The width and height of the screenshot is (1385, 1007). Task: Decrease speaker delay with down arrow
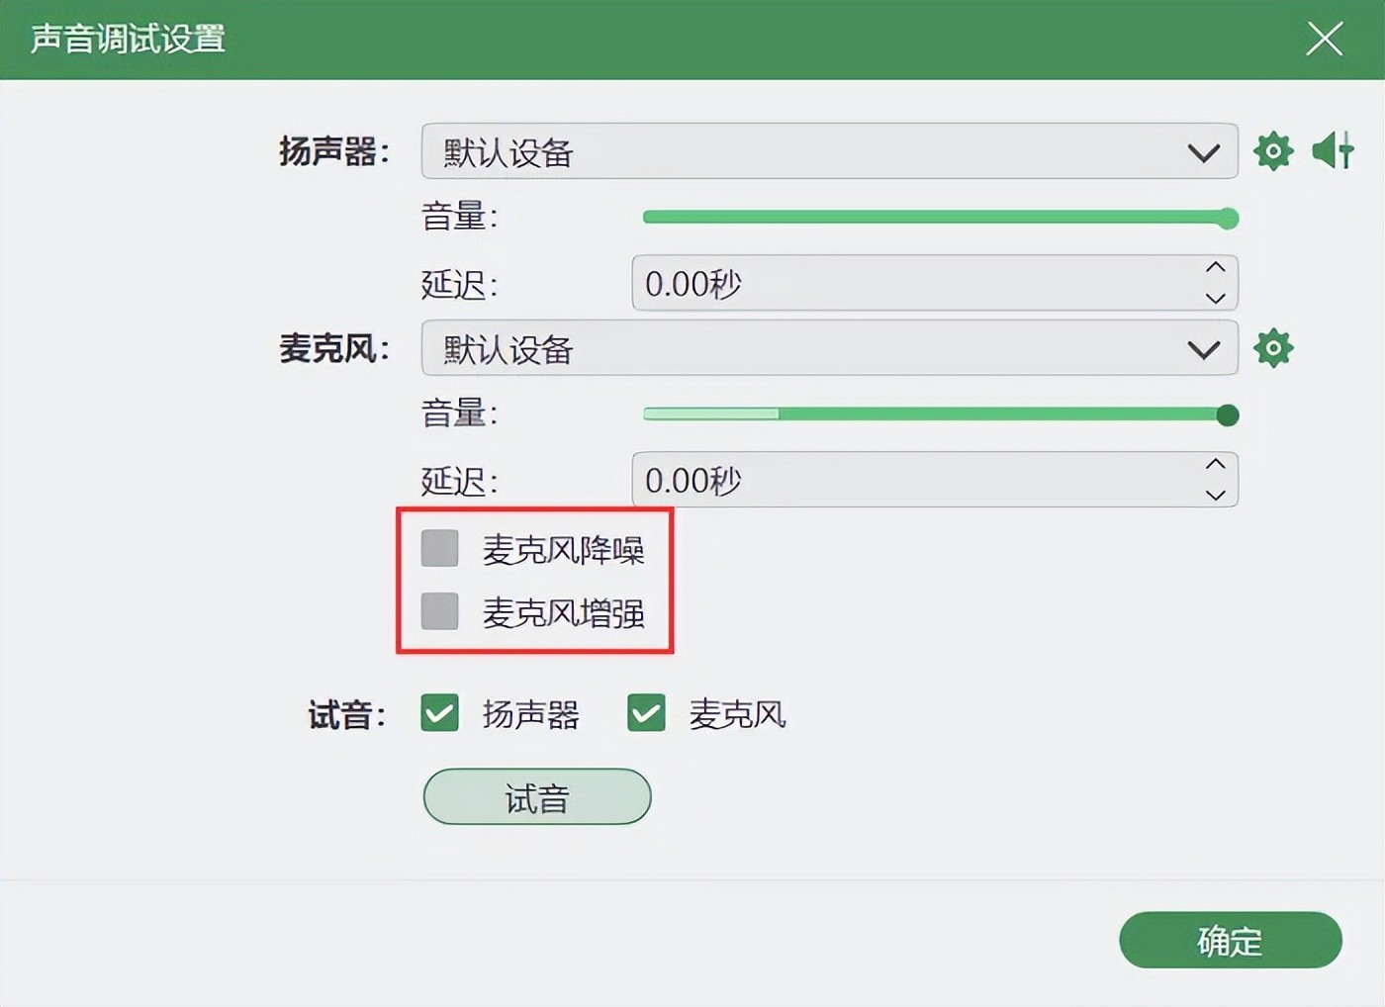click(1216, 298)
